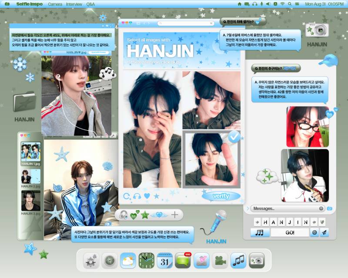Open the weather app in the dock
This screenshot has height=278, width=348.
point(128,261)
